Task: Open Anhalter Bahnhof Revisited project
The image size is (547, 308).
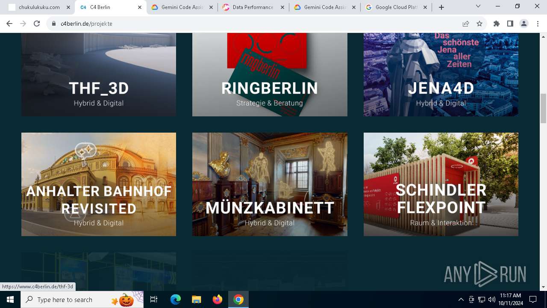Action: [x=99, y=184]
